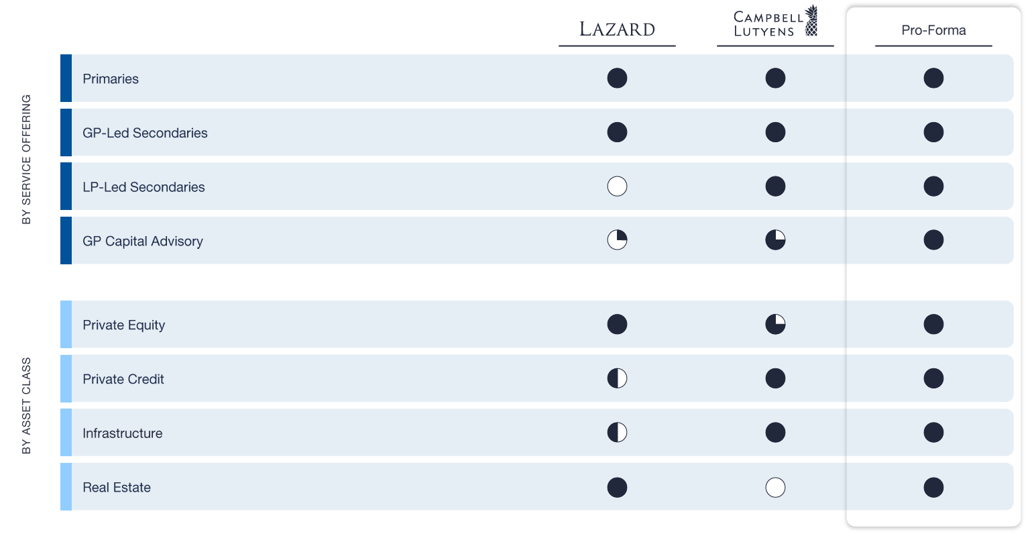The image size is (1034, 534).
Task: Click the Private Credit row label
Action: point(123,379)
